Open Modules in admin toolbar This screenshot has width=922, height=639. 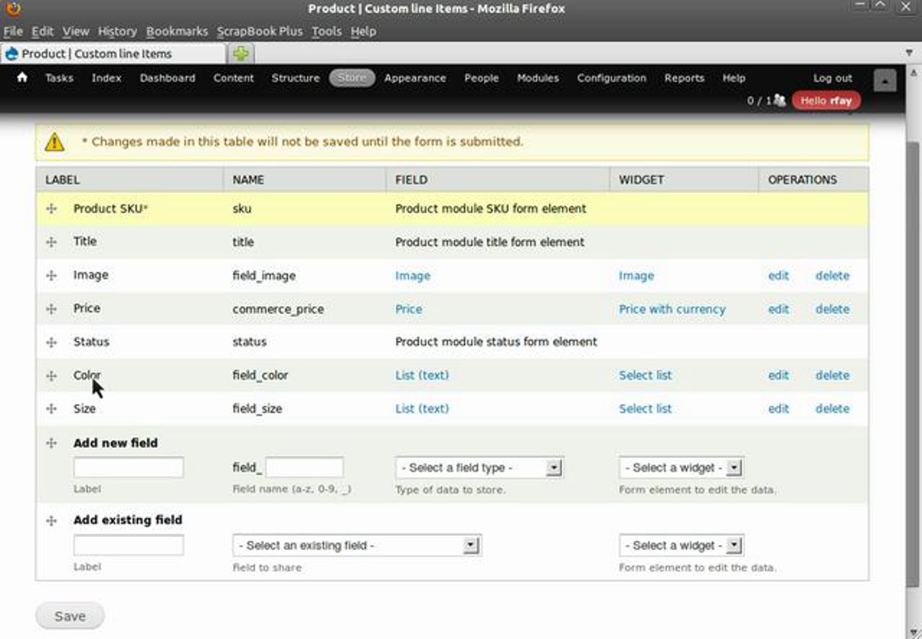[x=538, y=78]
